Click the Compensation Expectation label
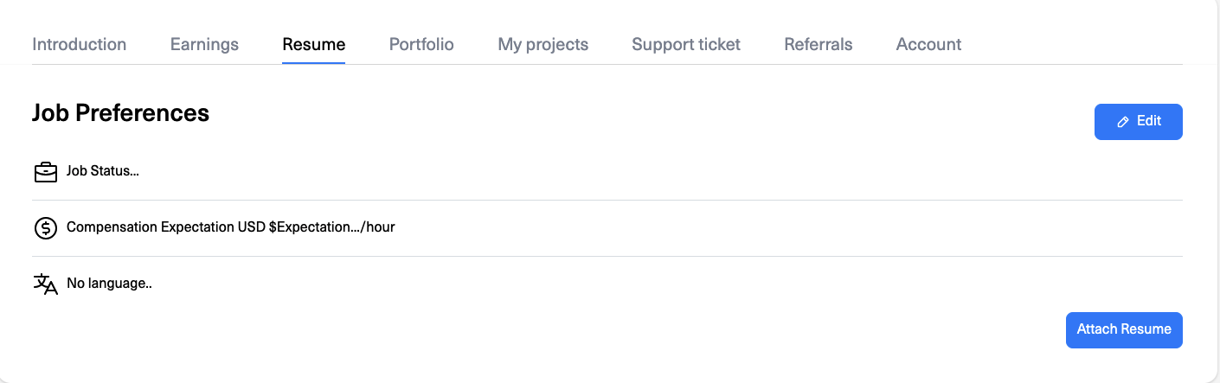 [x=150, y=227]
